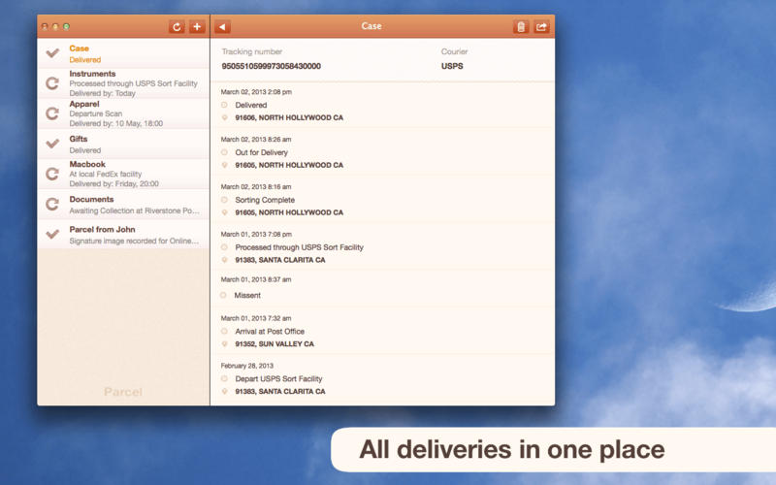The height and width of the screenshot is (485, 776).
Task: Add a new delivery with plus button
Action: 197,27
